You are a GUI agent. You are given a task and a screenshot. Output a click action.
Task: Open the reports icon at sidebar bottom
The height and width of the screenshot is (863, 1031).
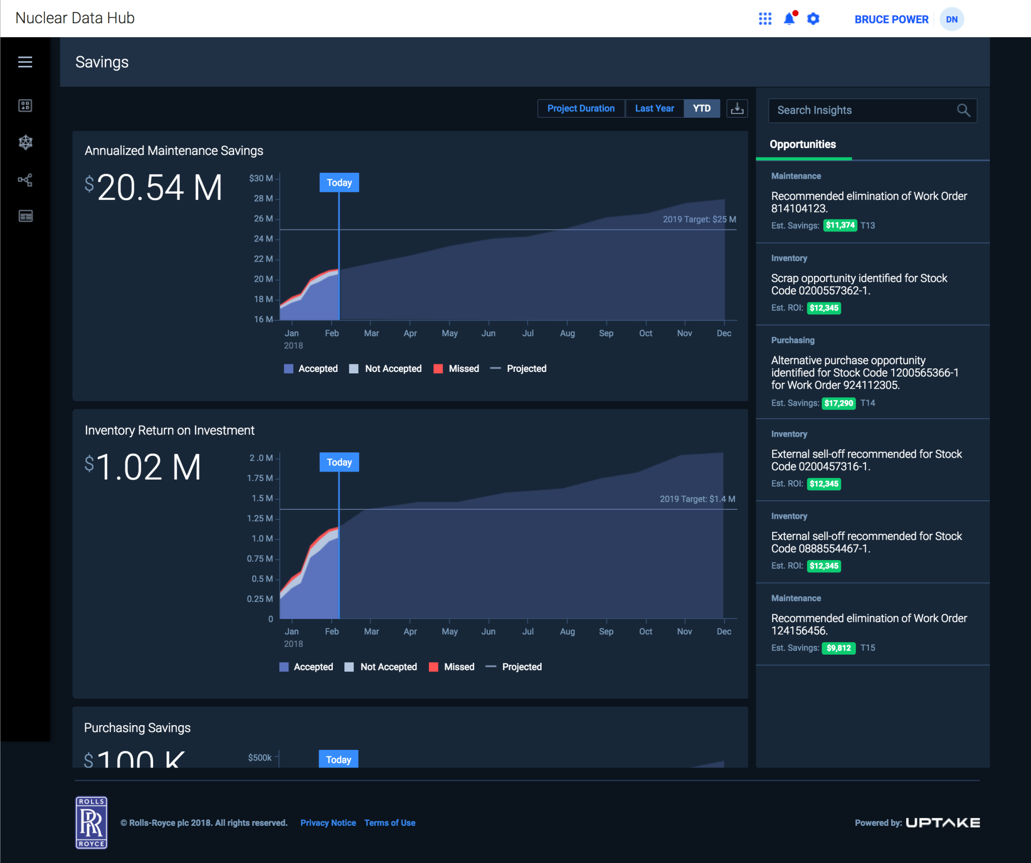click(x=25, y=216)
